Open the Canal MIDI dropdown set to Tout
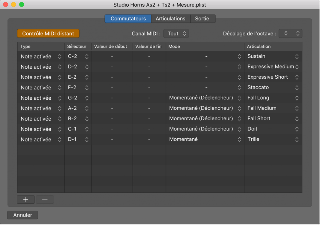Viewport: 320px width, 225px height. (176, 34)
